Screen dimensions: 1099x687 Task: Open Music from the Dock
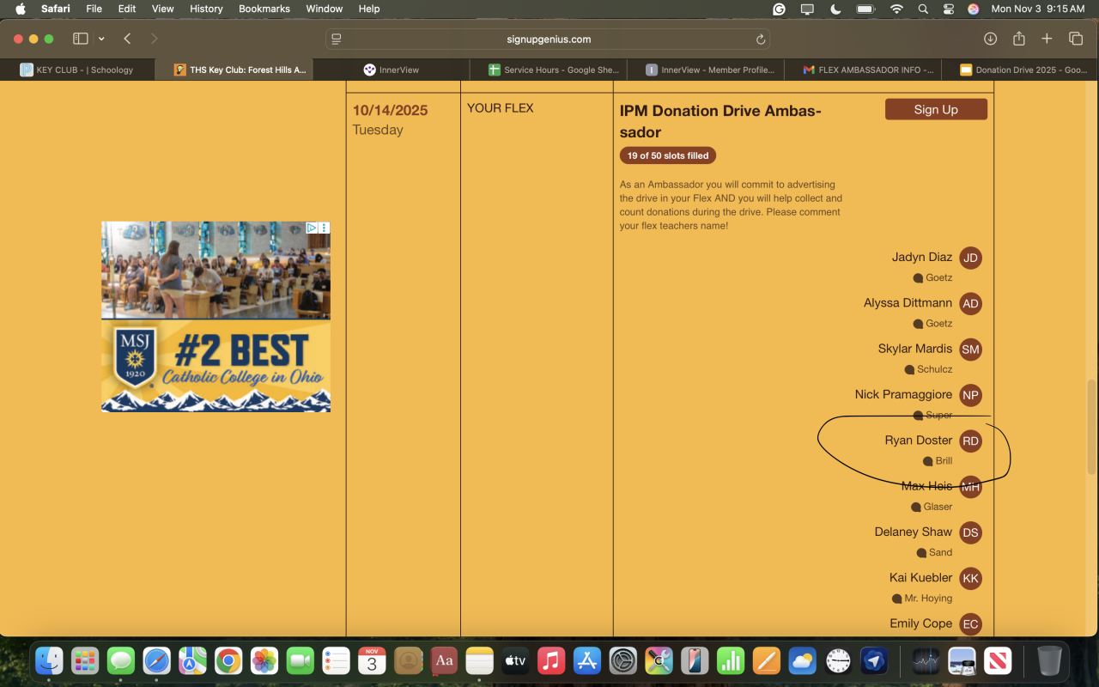click(x=551, y=660)
